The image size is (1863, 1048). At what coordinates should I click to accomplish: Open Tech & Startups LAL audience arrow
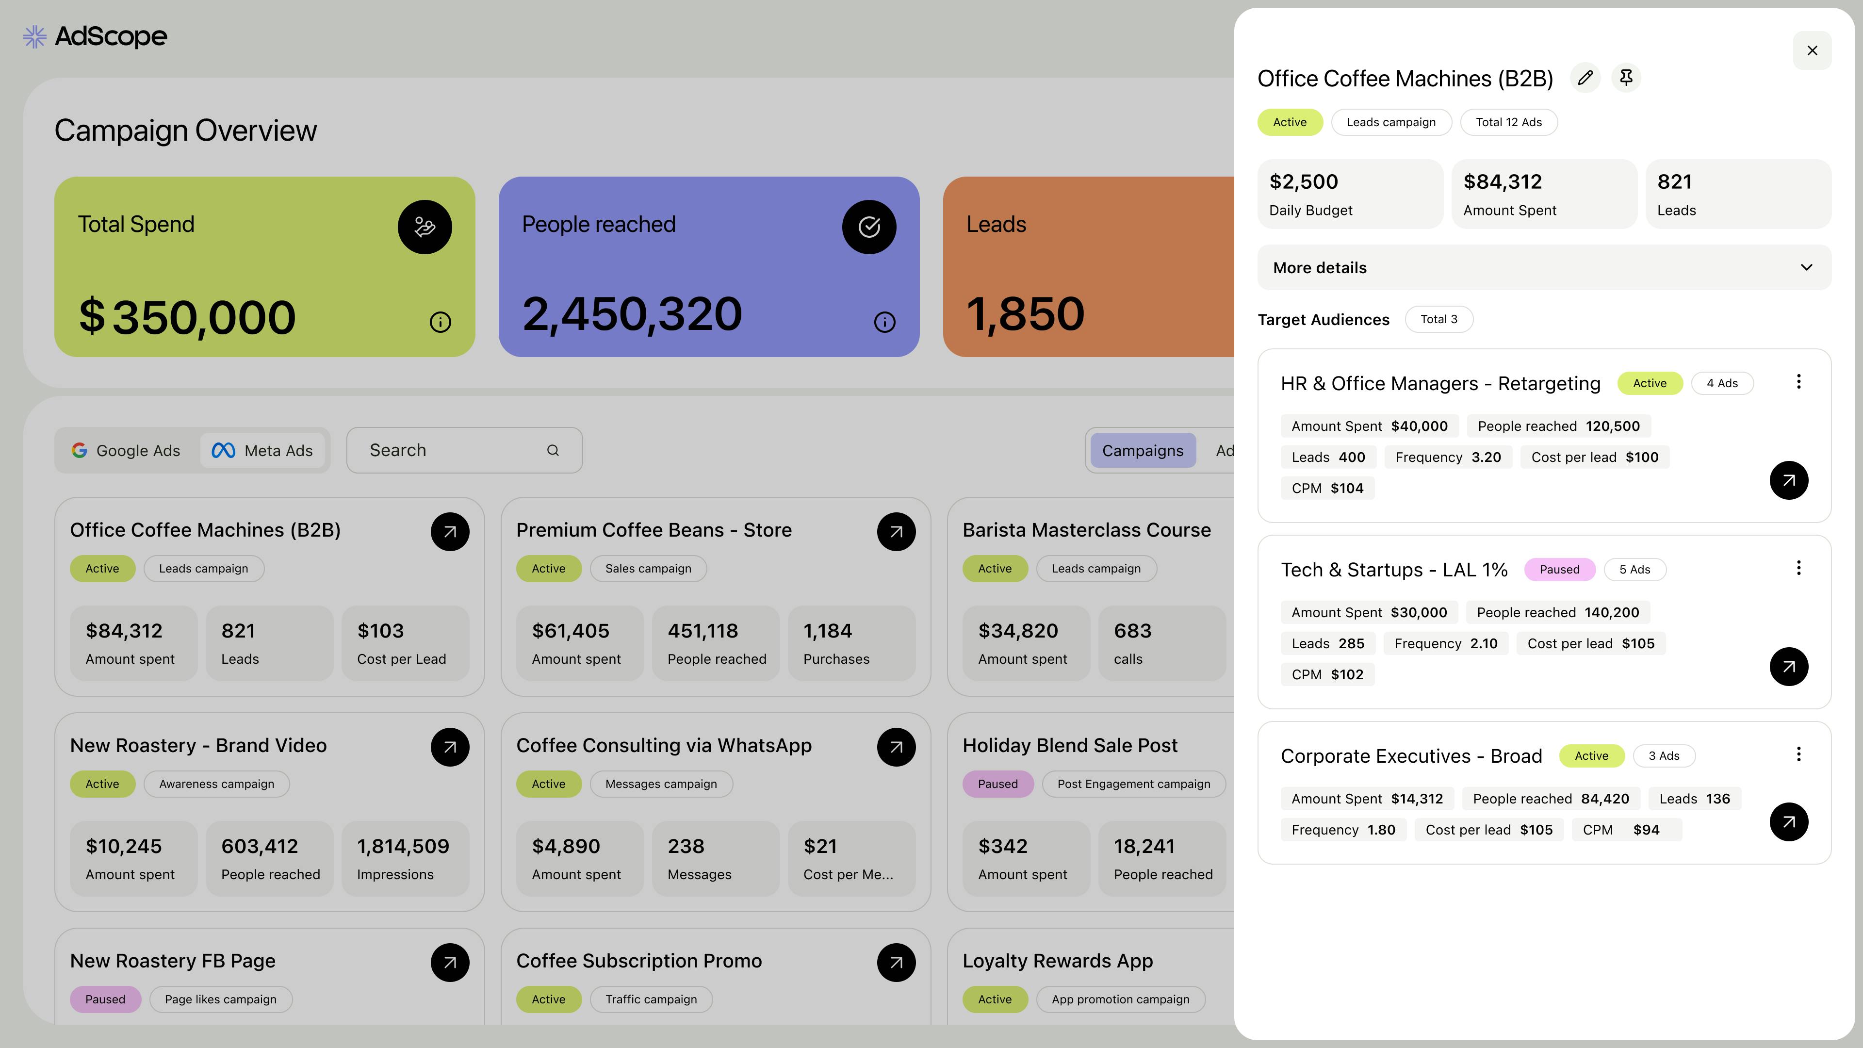(1788, 667)
